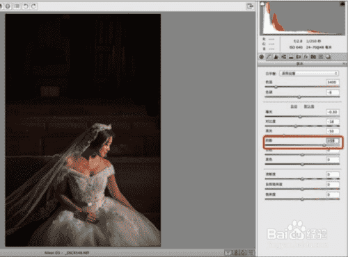Screen dimensions: 348x257
Task: Open the white balance (白平衡) dropdown
Action: pyautogui.click(x=309, y=74)
